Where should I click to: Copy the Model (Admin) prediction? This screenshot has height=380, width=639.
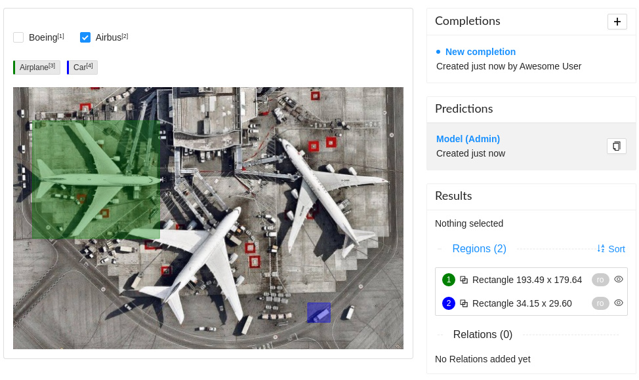tap(617, 146)
